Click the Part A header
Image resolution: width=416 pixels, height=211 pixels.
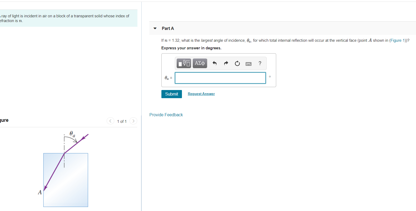pos(168,28)
